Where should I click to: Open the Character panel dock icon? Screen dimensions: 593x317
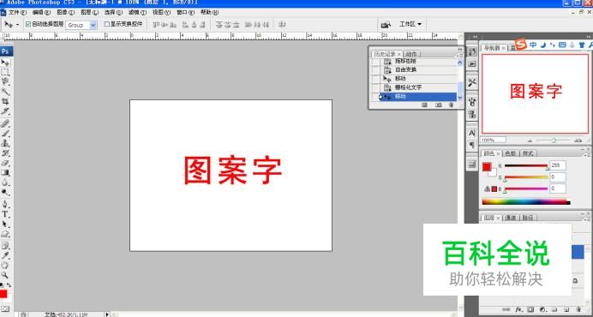(x=471, y=133)
